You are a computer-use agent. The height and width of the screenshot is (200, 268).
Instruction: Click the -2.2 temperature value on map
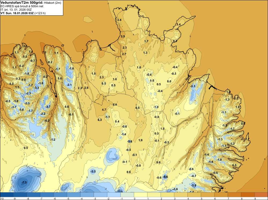coord(43,114)
